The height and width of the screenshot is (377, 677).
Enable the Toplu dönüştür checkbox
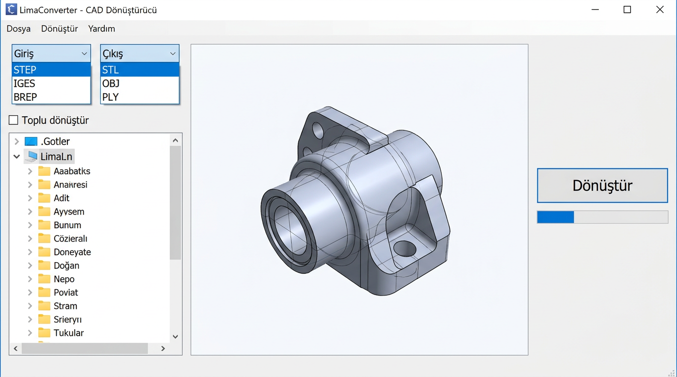pos(14,120)
